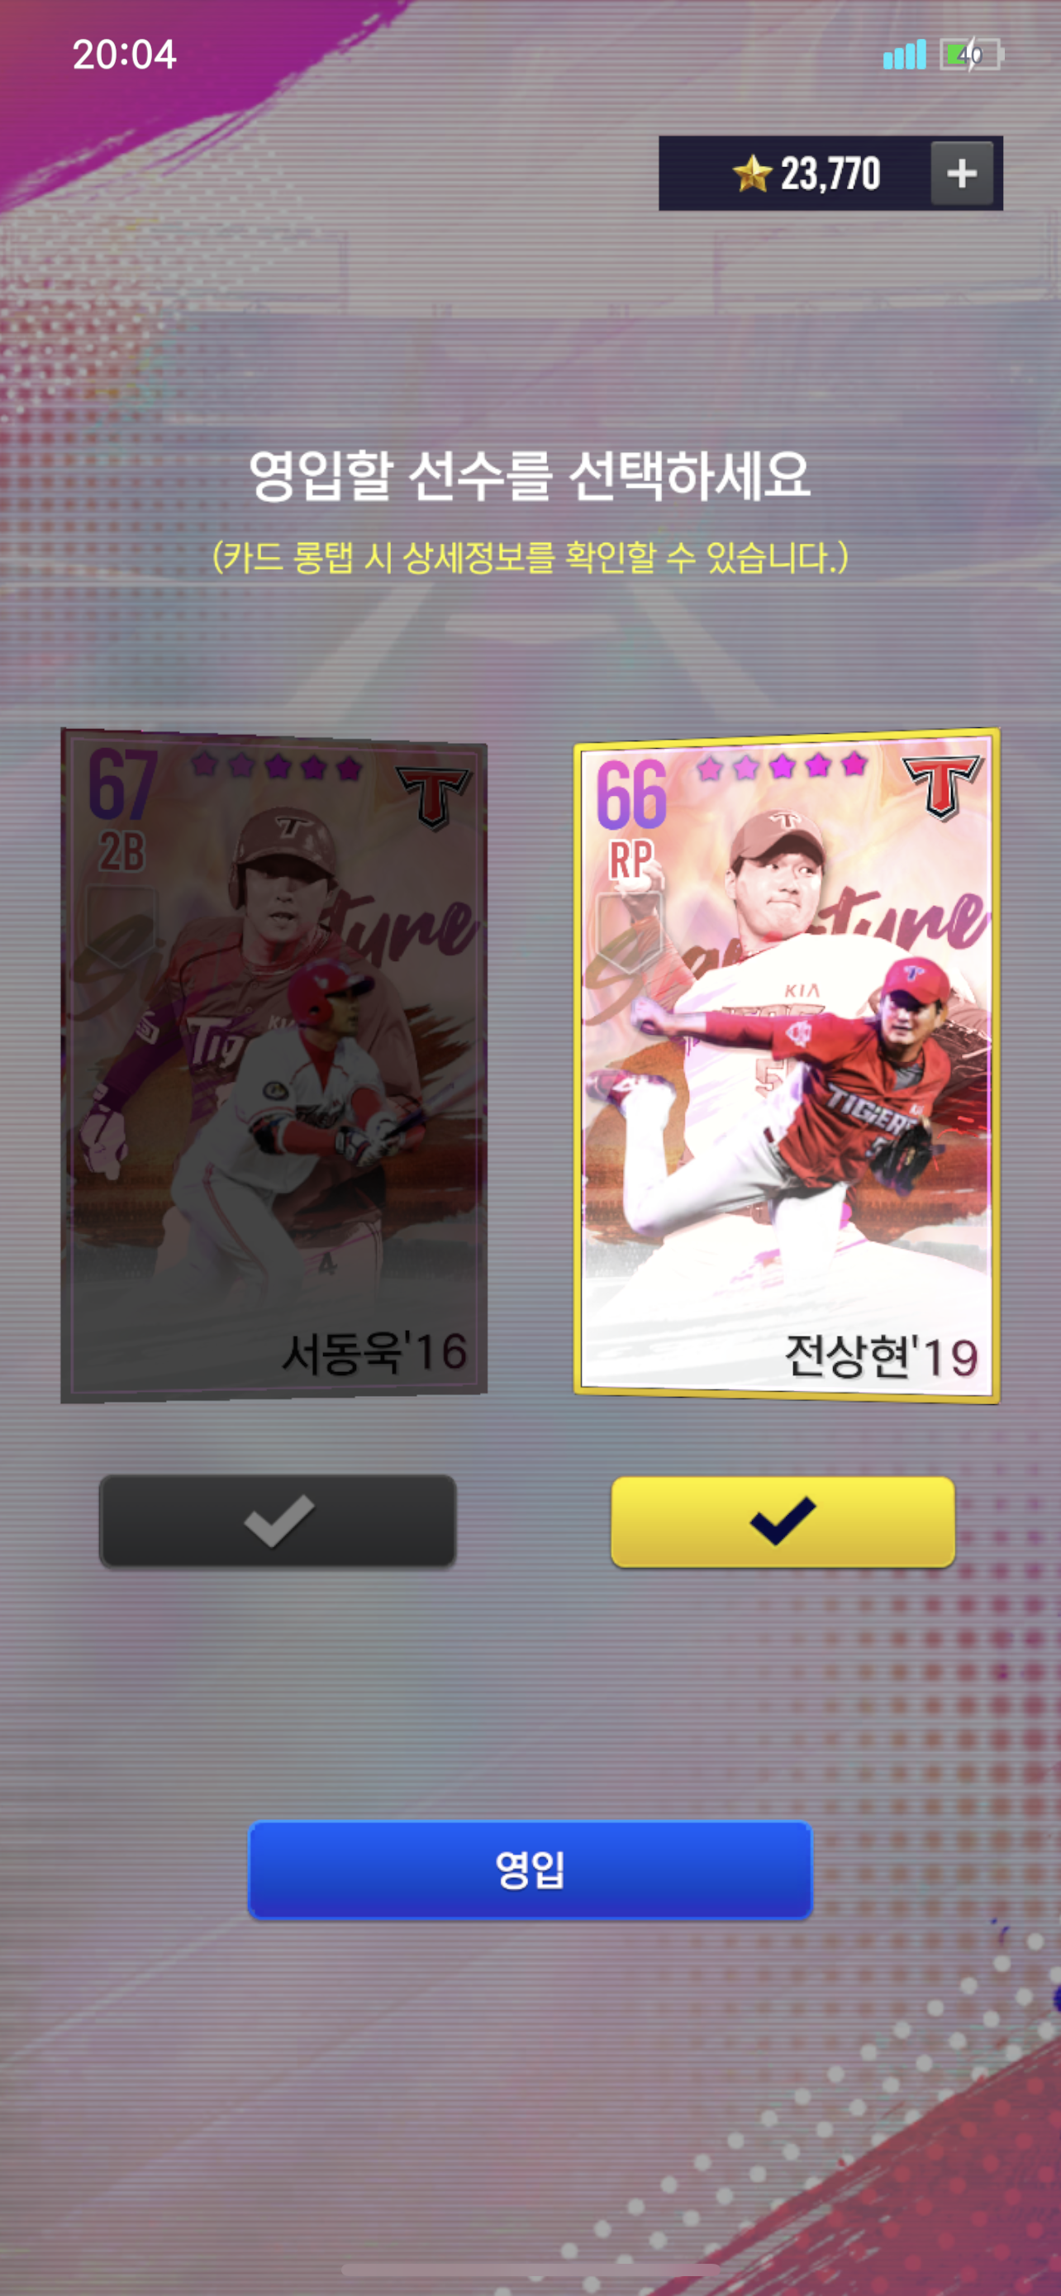Viewport: 1061px width, 2296px height.
Task: Tap the 66 overall rating number
Action: pos(631,794)
